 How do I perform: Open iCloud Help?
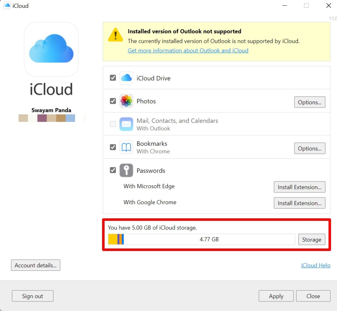point(315,265)
